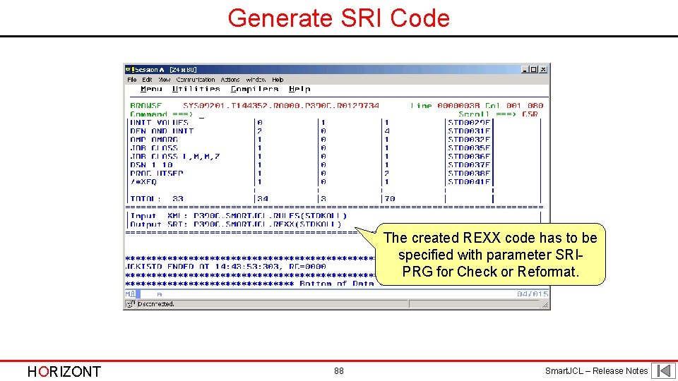Click the DEN AND UNIT row label
This screenshot has width=678, height=381.
click(x=162, y=131)
